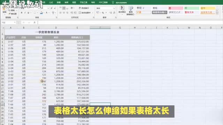Toggle italic formatting
223x125 pixels.
(25, 13)
